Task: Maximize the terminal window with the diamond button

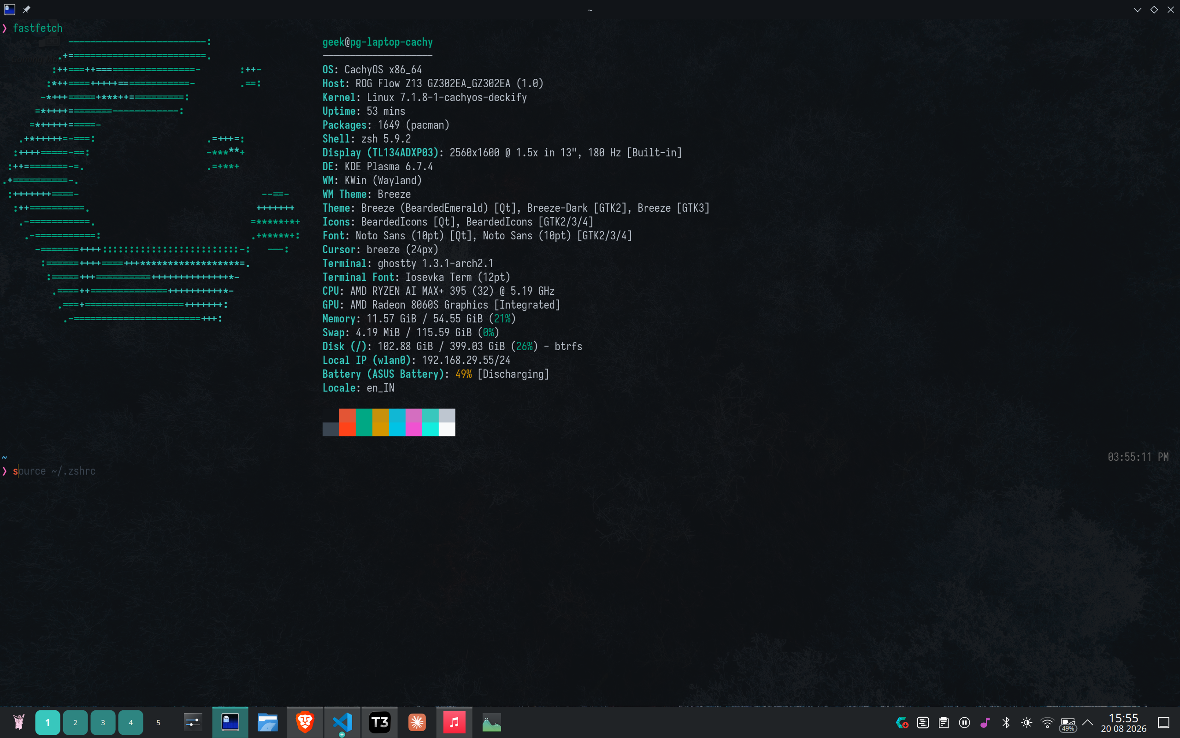Action: click(1154, 10)
